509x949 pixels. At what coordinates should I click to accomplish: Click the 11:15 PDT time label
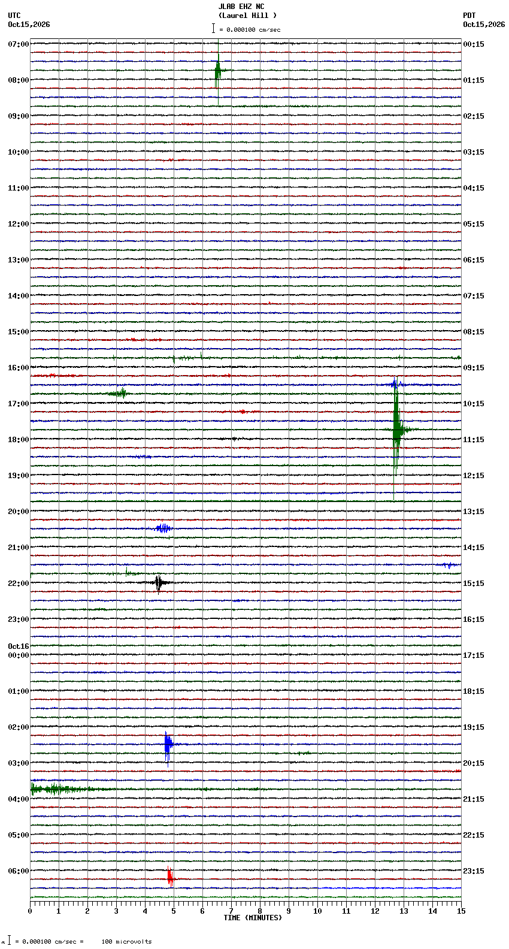(474, 440)
